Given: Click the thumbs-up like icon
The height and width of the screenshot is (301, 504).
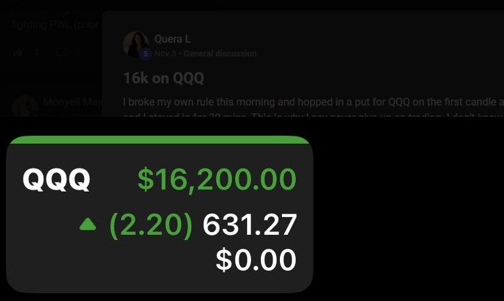Looking at the screenshot, I should click(x=18, y=52).
